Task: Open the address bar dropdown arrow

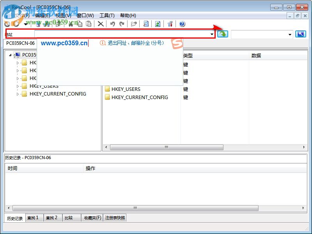Action: click(x=212, y=34)
